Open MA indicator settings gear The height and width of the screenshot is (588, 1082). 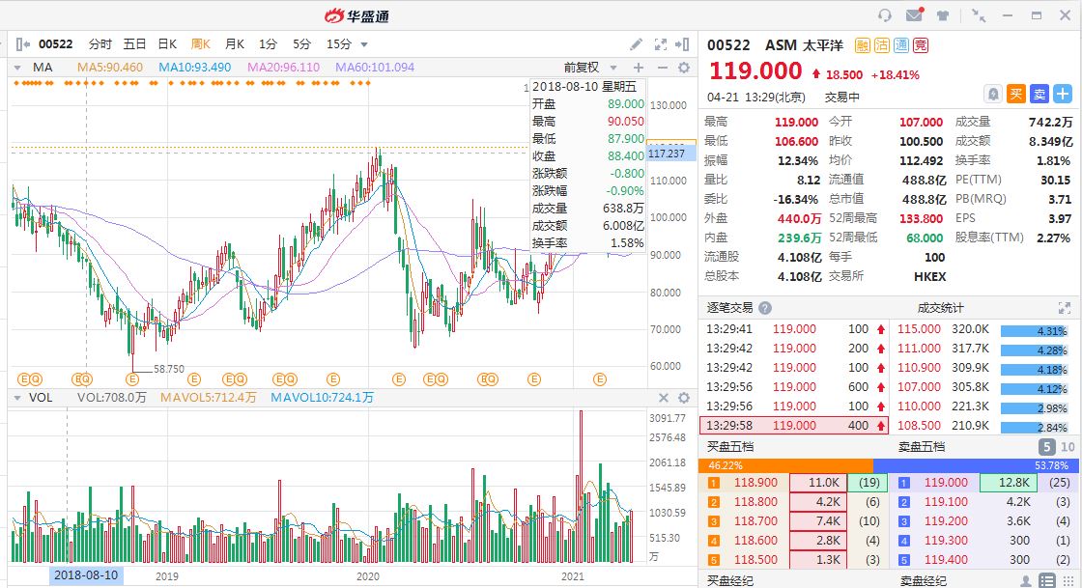[x=684, y=68]
